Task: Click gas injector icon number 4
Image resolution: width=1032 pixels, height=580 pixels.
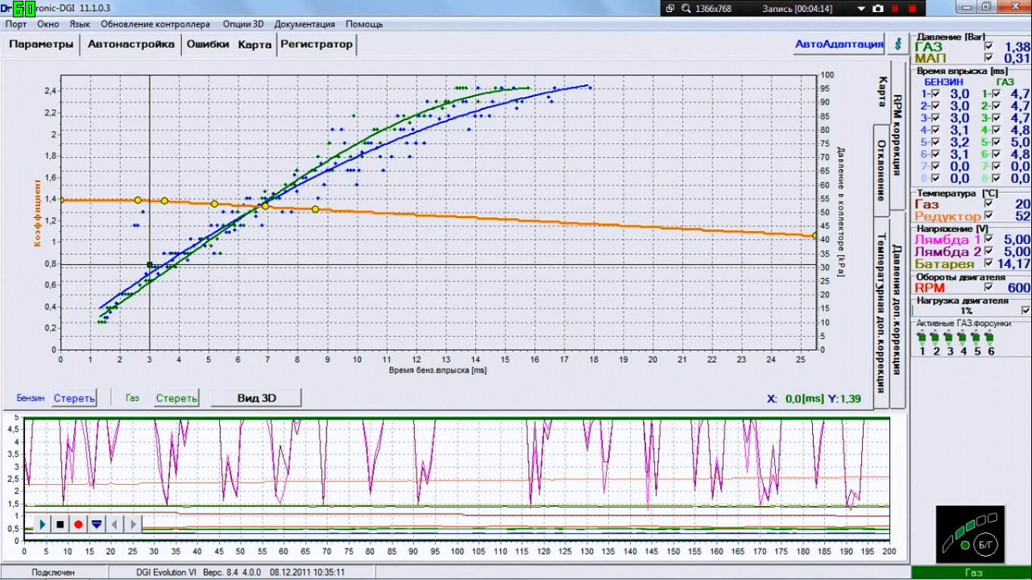Action: (962, 338)
